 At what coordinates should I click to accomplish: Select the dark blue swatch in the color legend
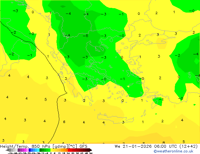click(x=30, y=150)
